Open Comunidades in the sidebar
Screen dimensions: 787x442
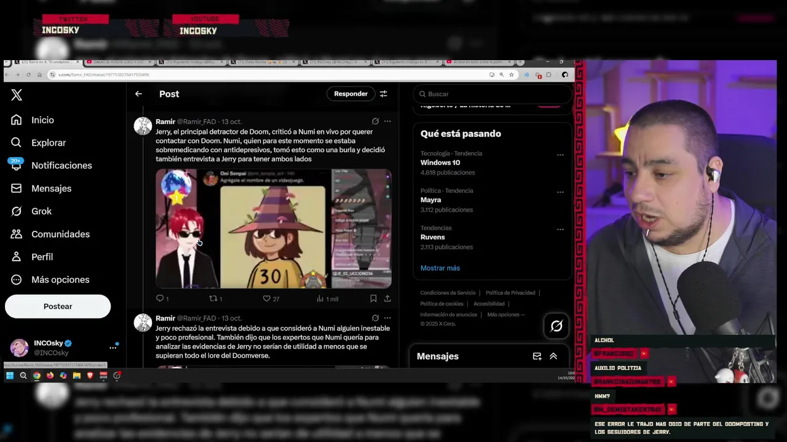[x=50, y=234]
